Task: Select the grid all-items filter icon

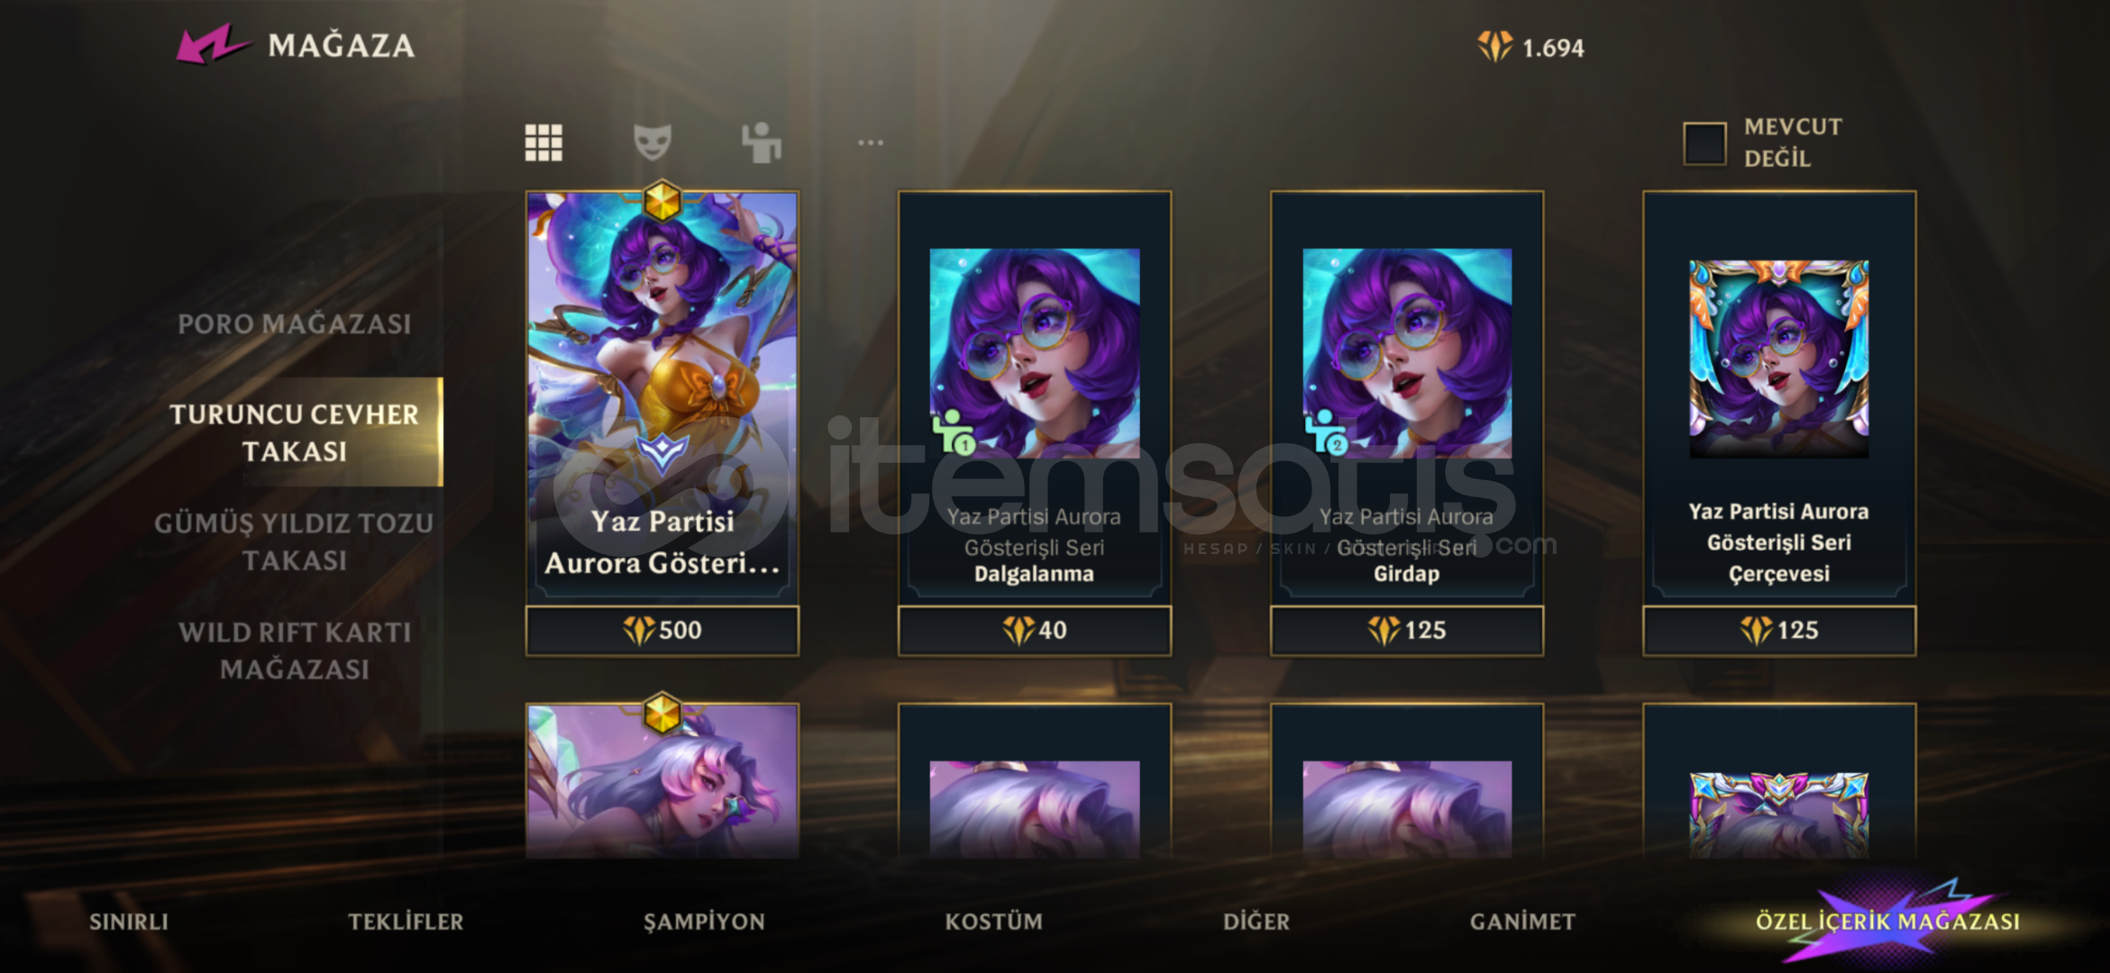Action: tap(543, 142)
